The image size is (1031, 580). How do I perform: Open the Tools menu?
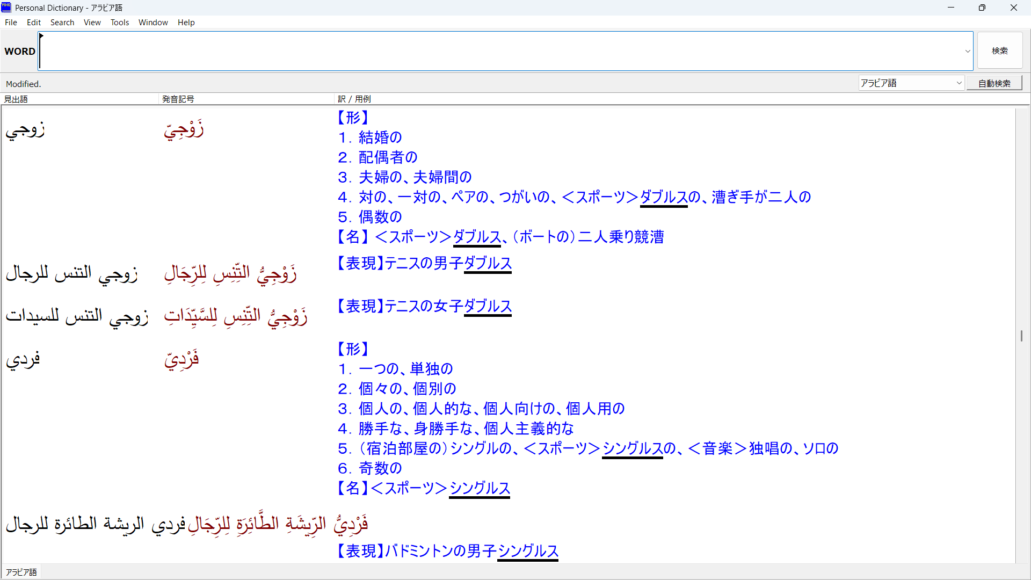tap(120, 23)
